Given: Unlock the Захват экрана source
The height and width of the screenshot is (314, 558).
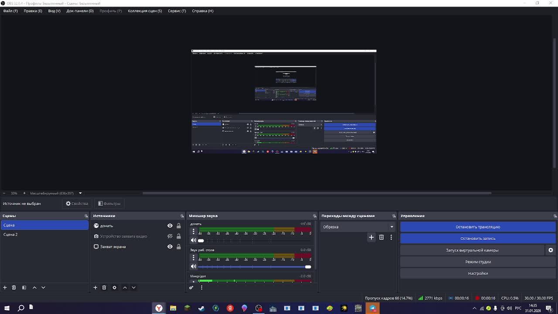Looking at the screenshot, I should (179, 247).
